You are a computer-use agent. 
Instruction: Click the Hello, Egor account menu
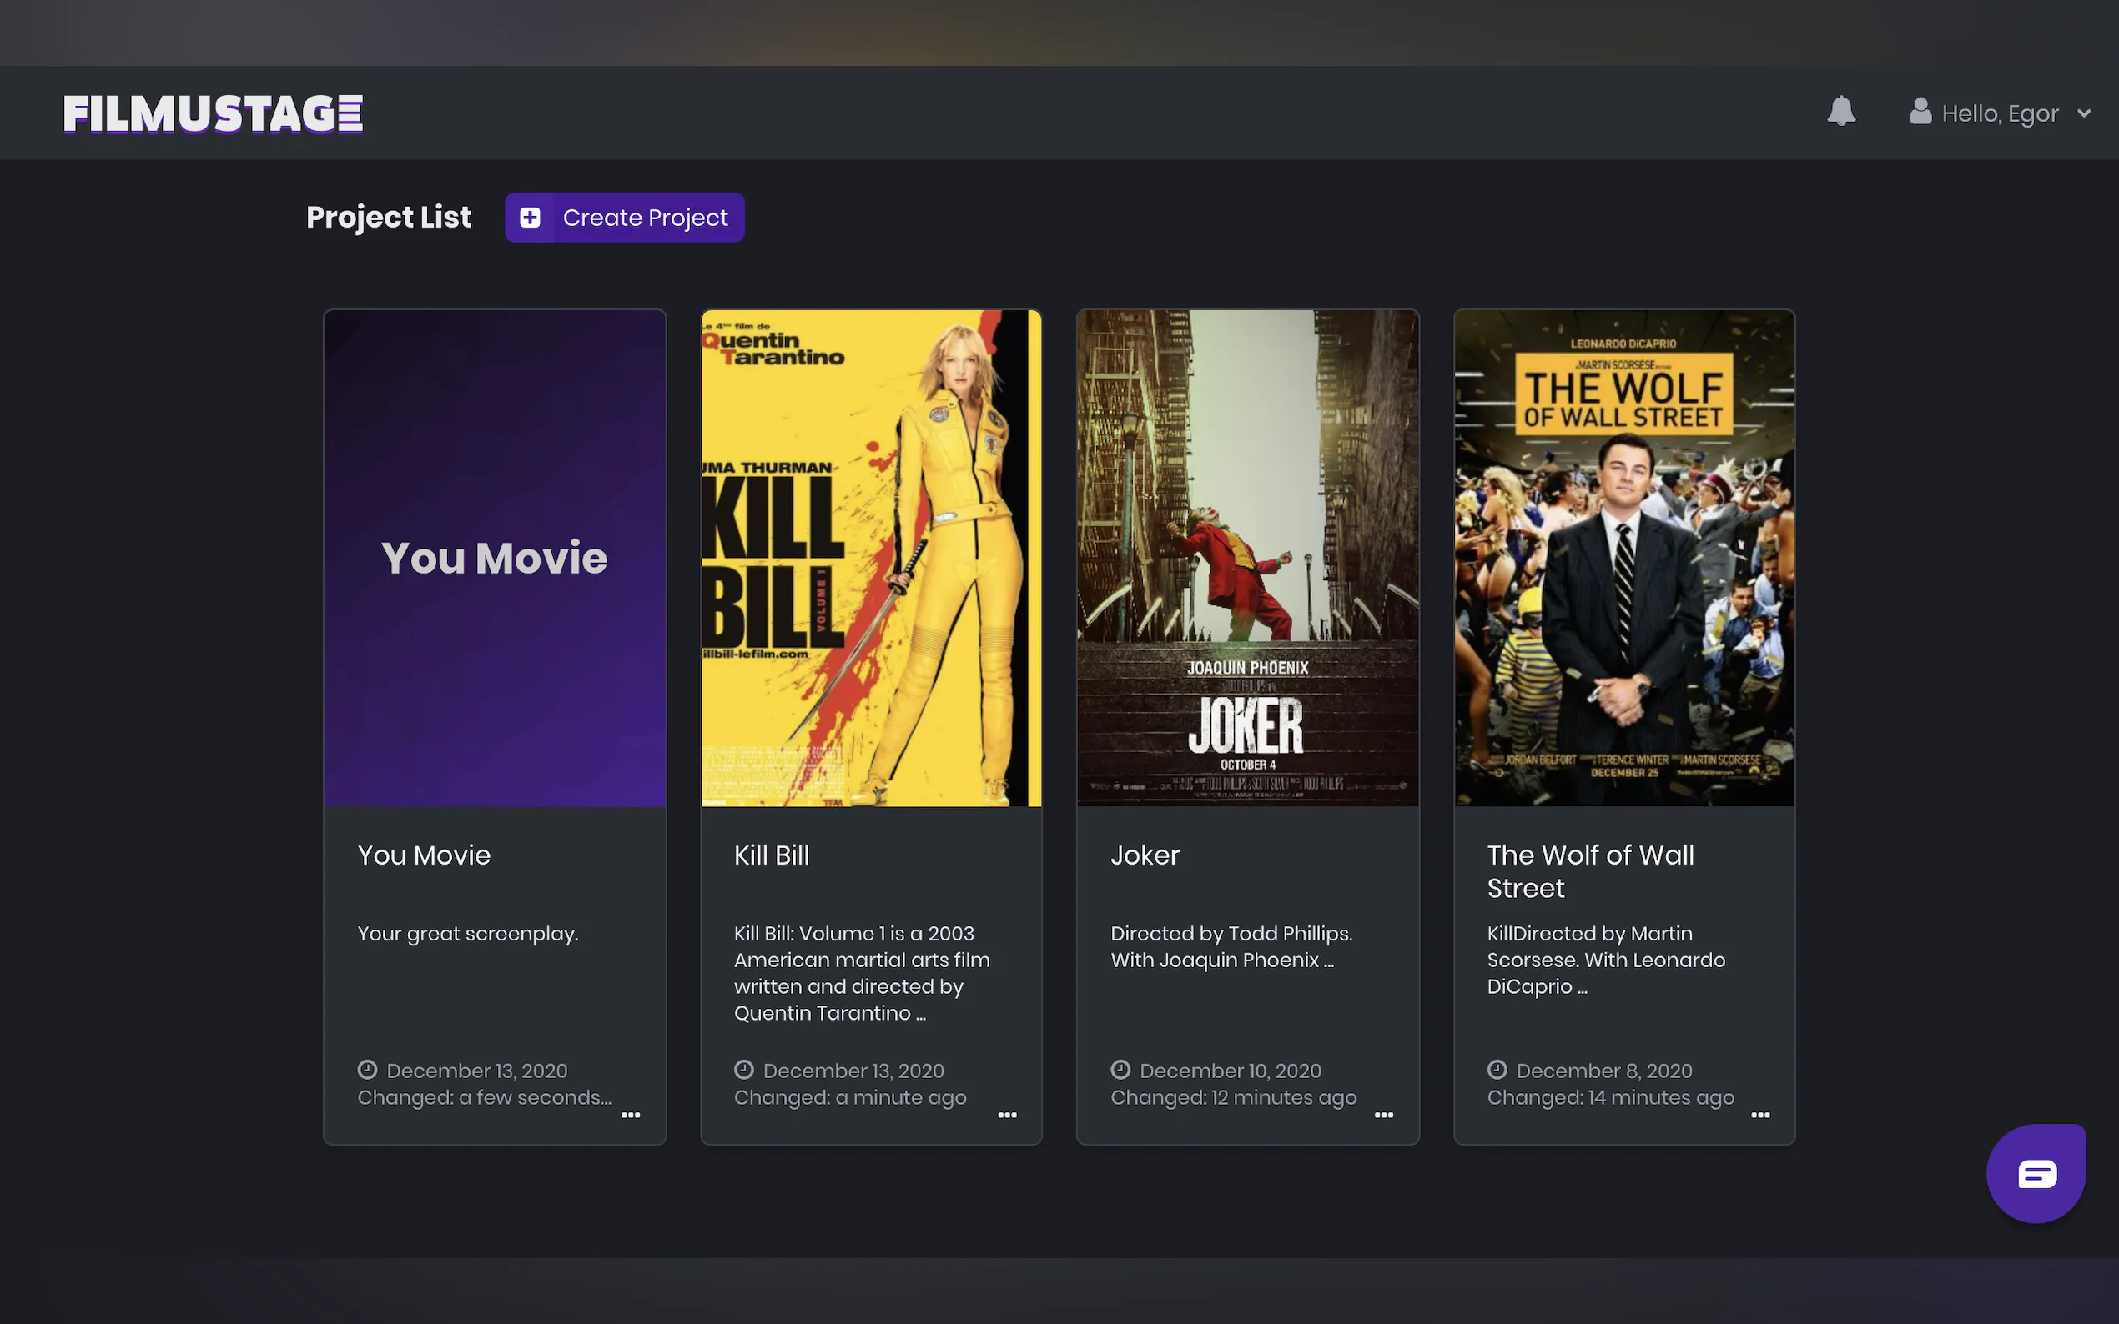[1999, 113]
